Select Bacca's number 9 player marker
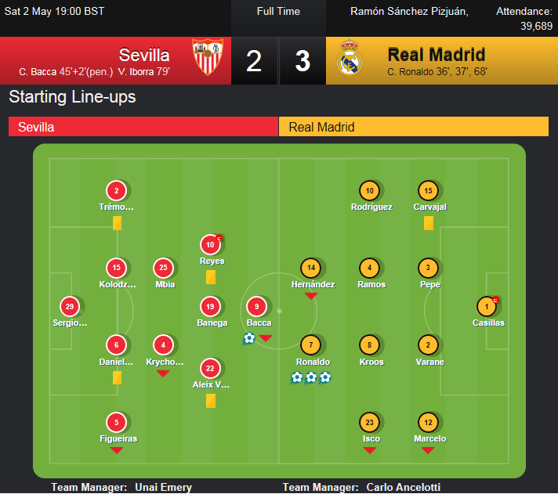Screen dimensions: 558x494 pyautogui.click(x=256, y=306)
